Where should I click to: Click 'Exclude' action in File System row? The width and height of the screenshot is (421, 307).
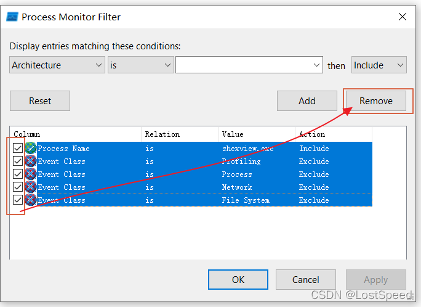pos(314,200)
